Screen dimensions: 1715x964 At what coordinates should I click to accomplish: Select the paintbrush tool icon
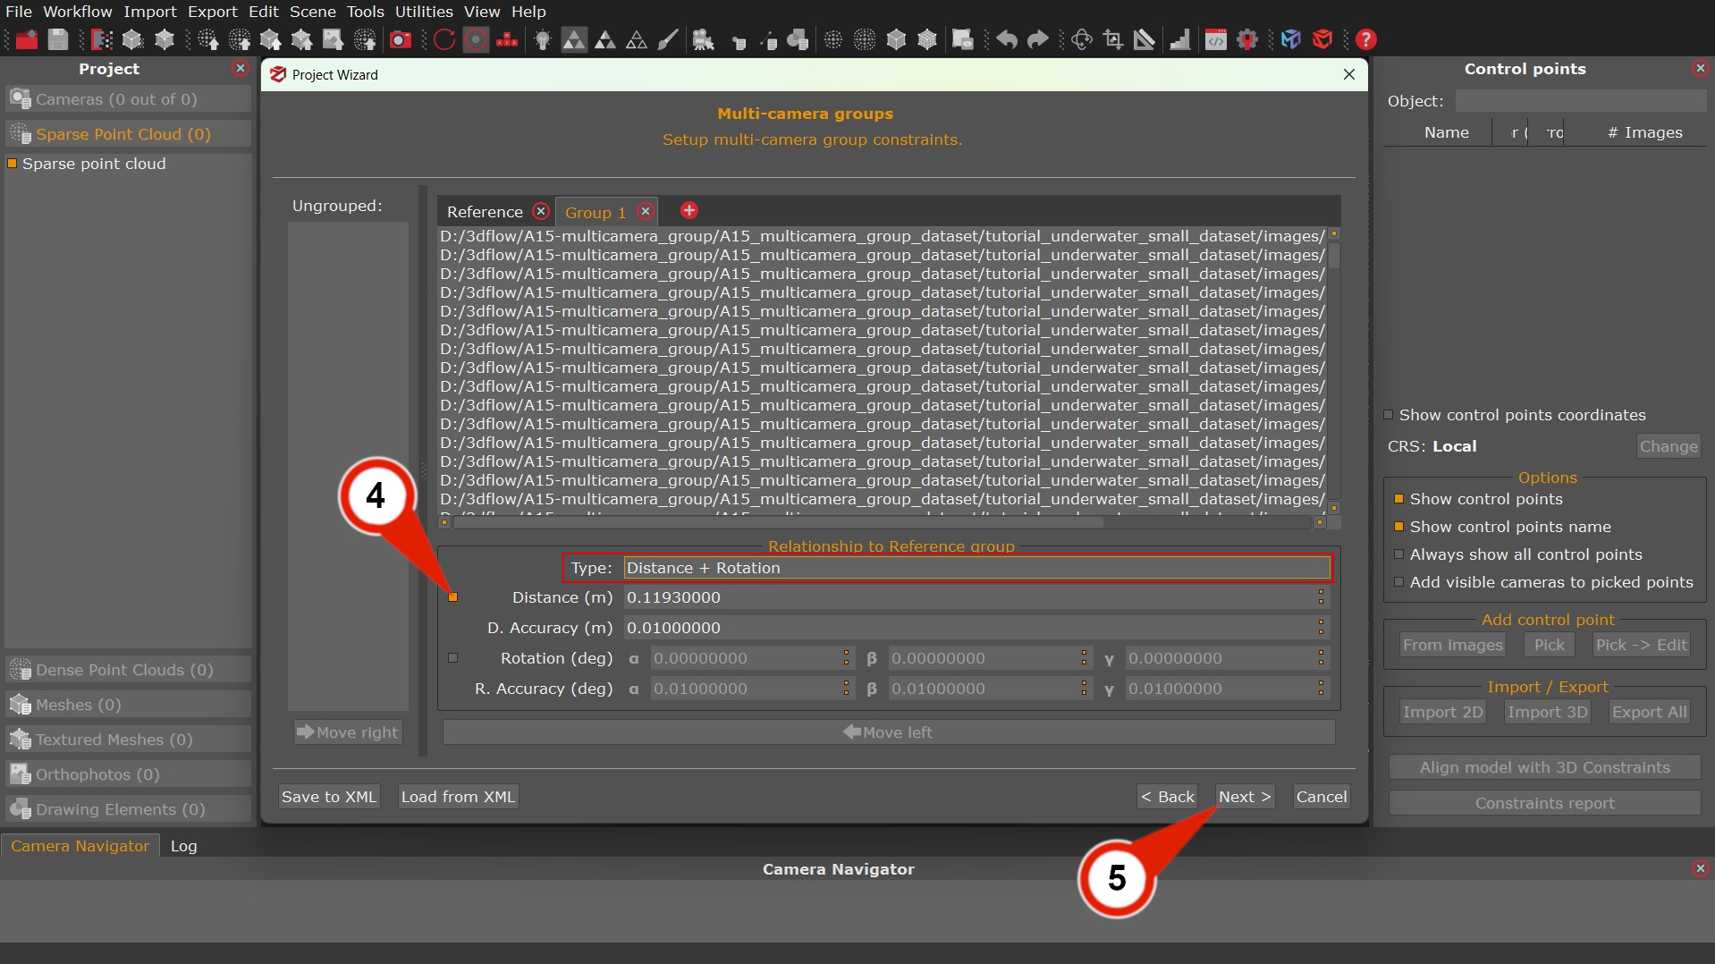668,39
